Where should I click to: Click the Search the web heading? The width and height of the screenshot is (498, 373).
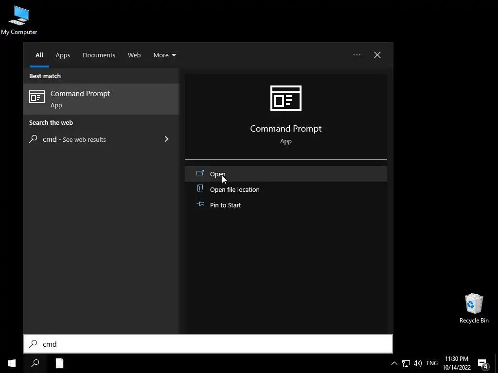click(x=51, y=123)
